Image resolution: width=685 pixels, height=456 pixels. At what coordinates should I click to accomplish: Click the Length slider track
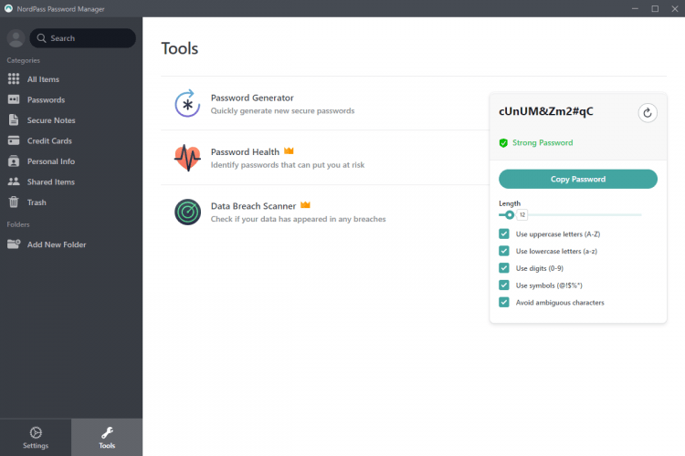point(570,214)
